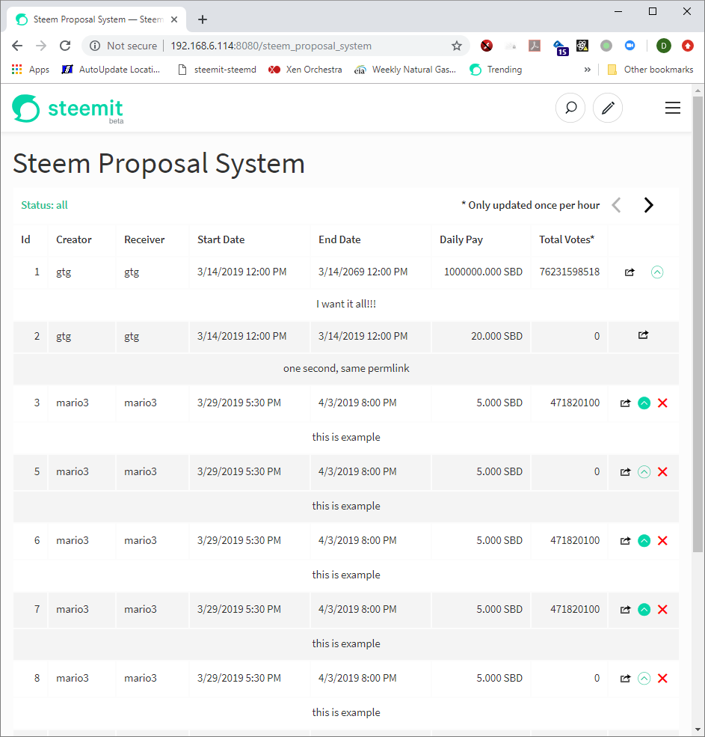Go to next page of proposals
This screenshot has width=705, height=737.
click(x=649, y=205)
